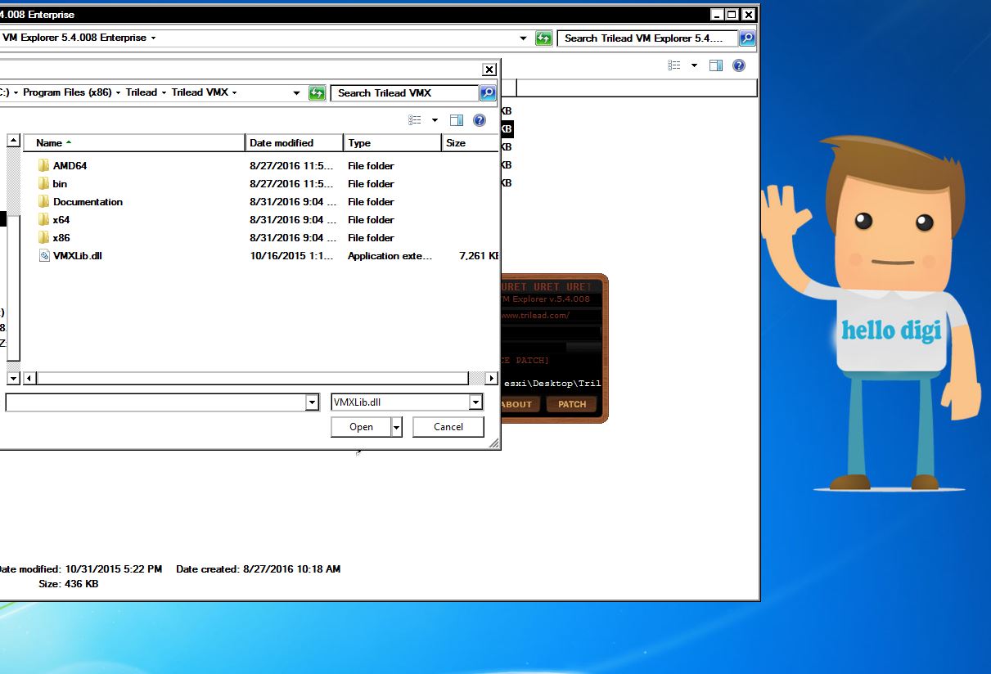Expand arrow after Trilead VMX breadcrumb
The height and width of the screenshot is (674, 991).
point(235,92)
